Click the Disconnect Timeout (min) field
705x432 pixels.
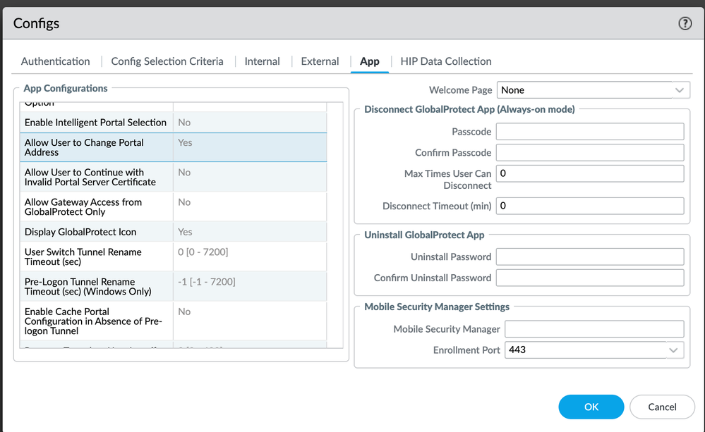coord(590,206)
